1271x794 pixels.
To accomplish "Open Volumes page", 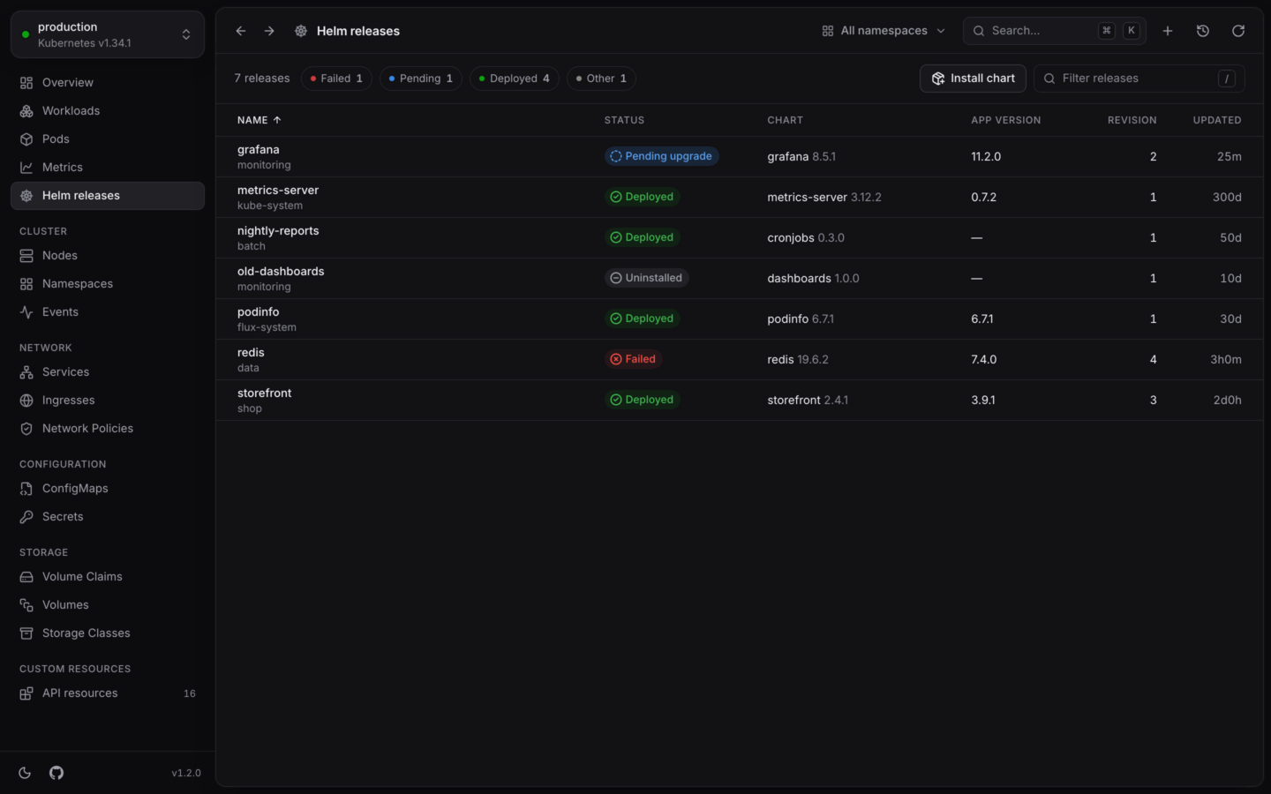I will (x=108, y=605).
